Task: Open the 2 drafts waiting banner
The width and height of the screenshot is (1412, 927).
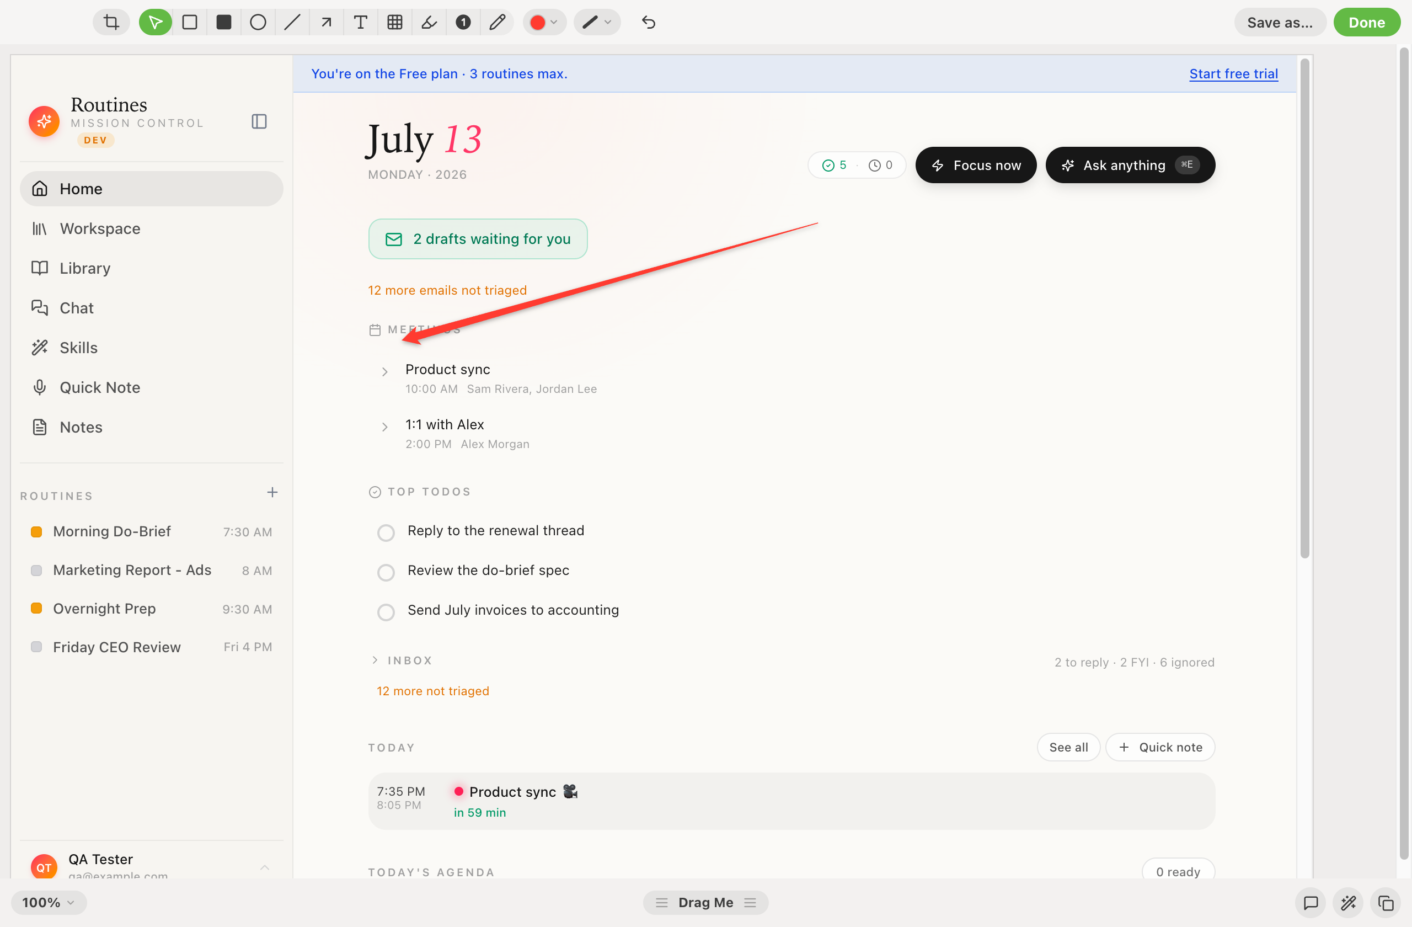Action: coord(478,239)
